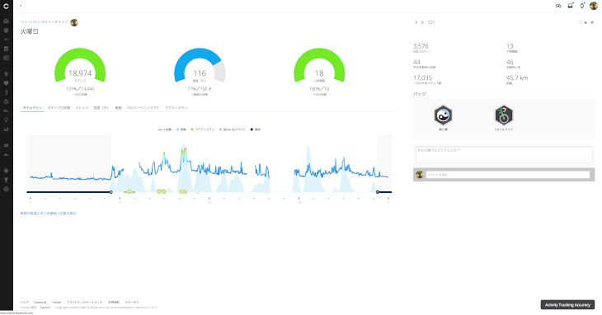Screen dimensions: 602x315
Task: Click the Activity Tracking Accuracy button
Action: 567,304
